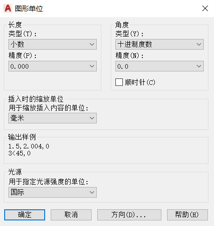Close the 图形单位 dialog
The height and width of the screenshot is (226, 214).
point(205,8)
